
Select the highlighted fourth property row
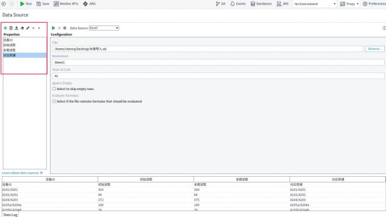[24, 56]
